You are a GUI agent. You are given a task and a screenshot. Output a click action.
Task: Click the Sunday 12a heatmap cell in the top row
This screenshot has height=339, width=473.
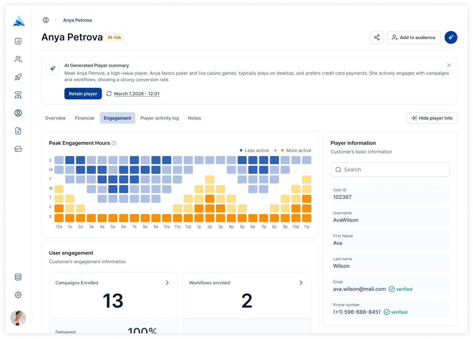(x=59, y=160)
